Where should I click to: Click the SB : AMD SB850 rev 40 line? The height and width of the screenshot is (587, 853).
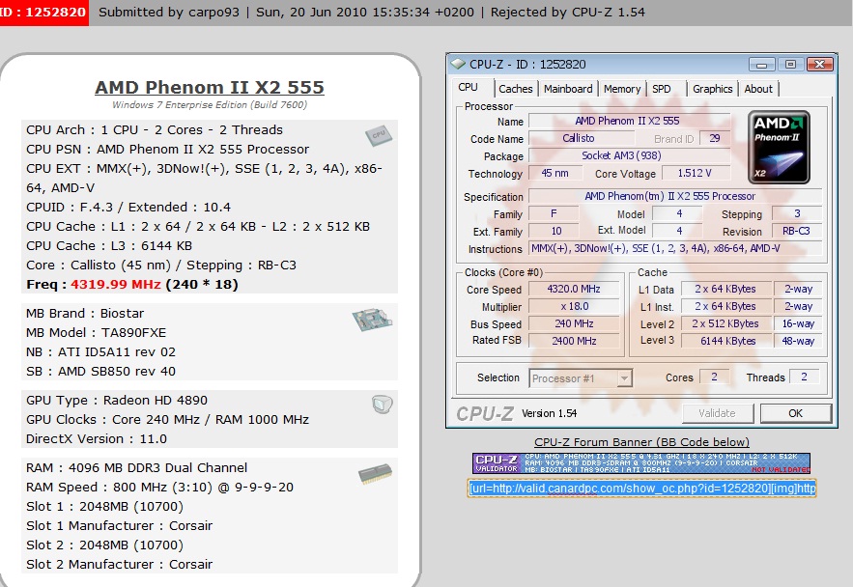click(100, 372)
